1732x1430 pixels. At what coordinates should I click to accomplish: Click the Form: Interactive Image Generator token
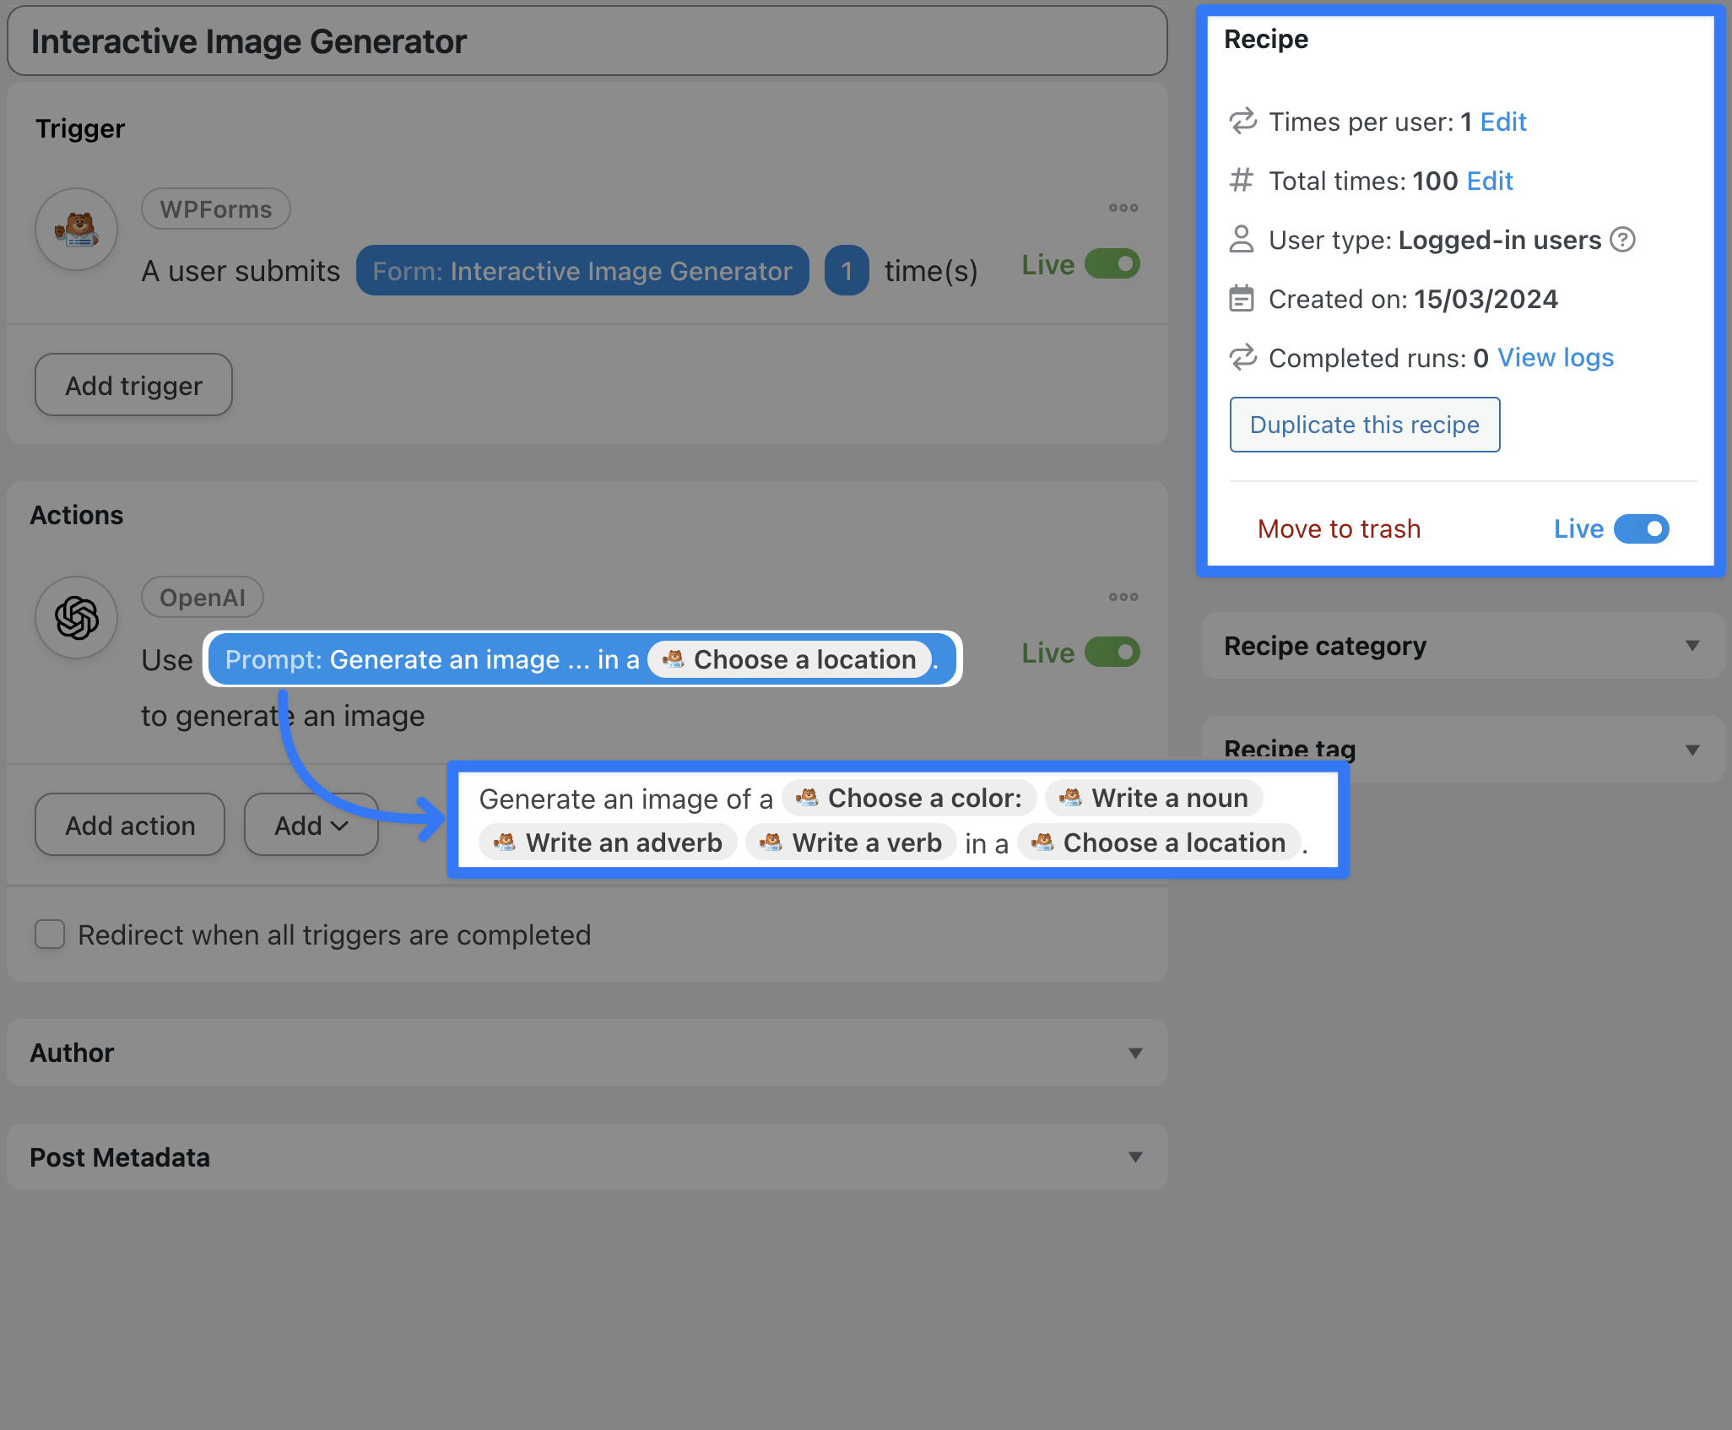pyautogui.click(x=582, y=271)
